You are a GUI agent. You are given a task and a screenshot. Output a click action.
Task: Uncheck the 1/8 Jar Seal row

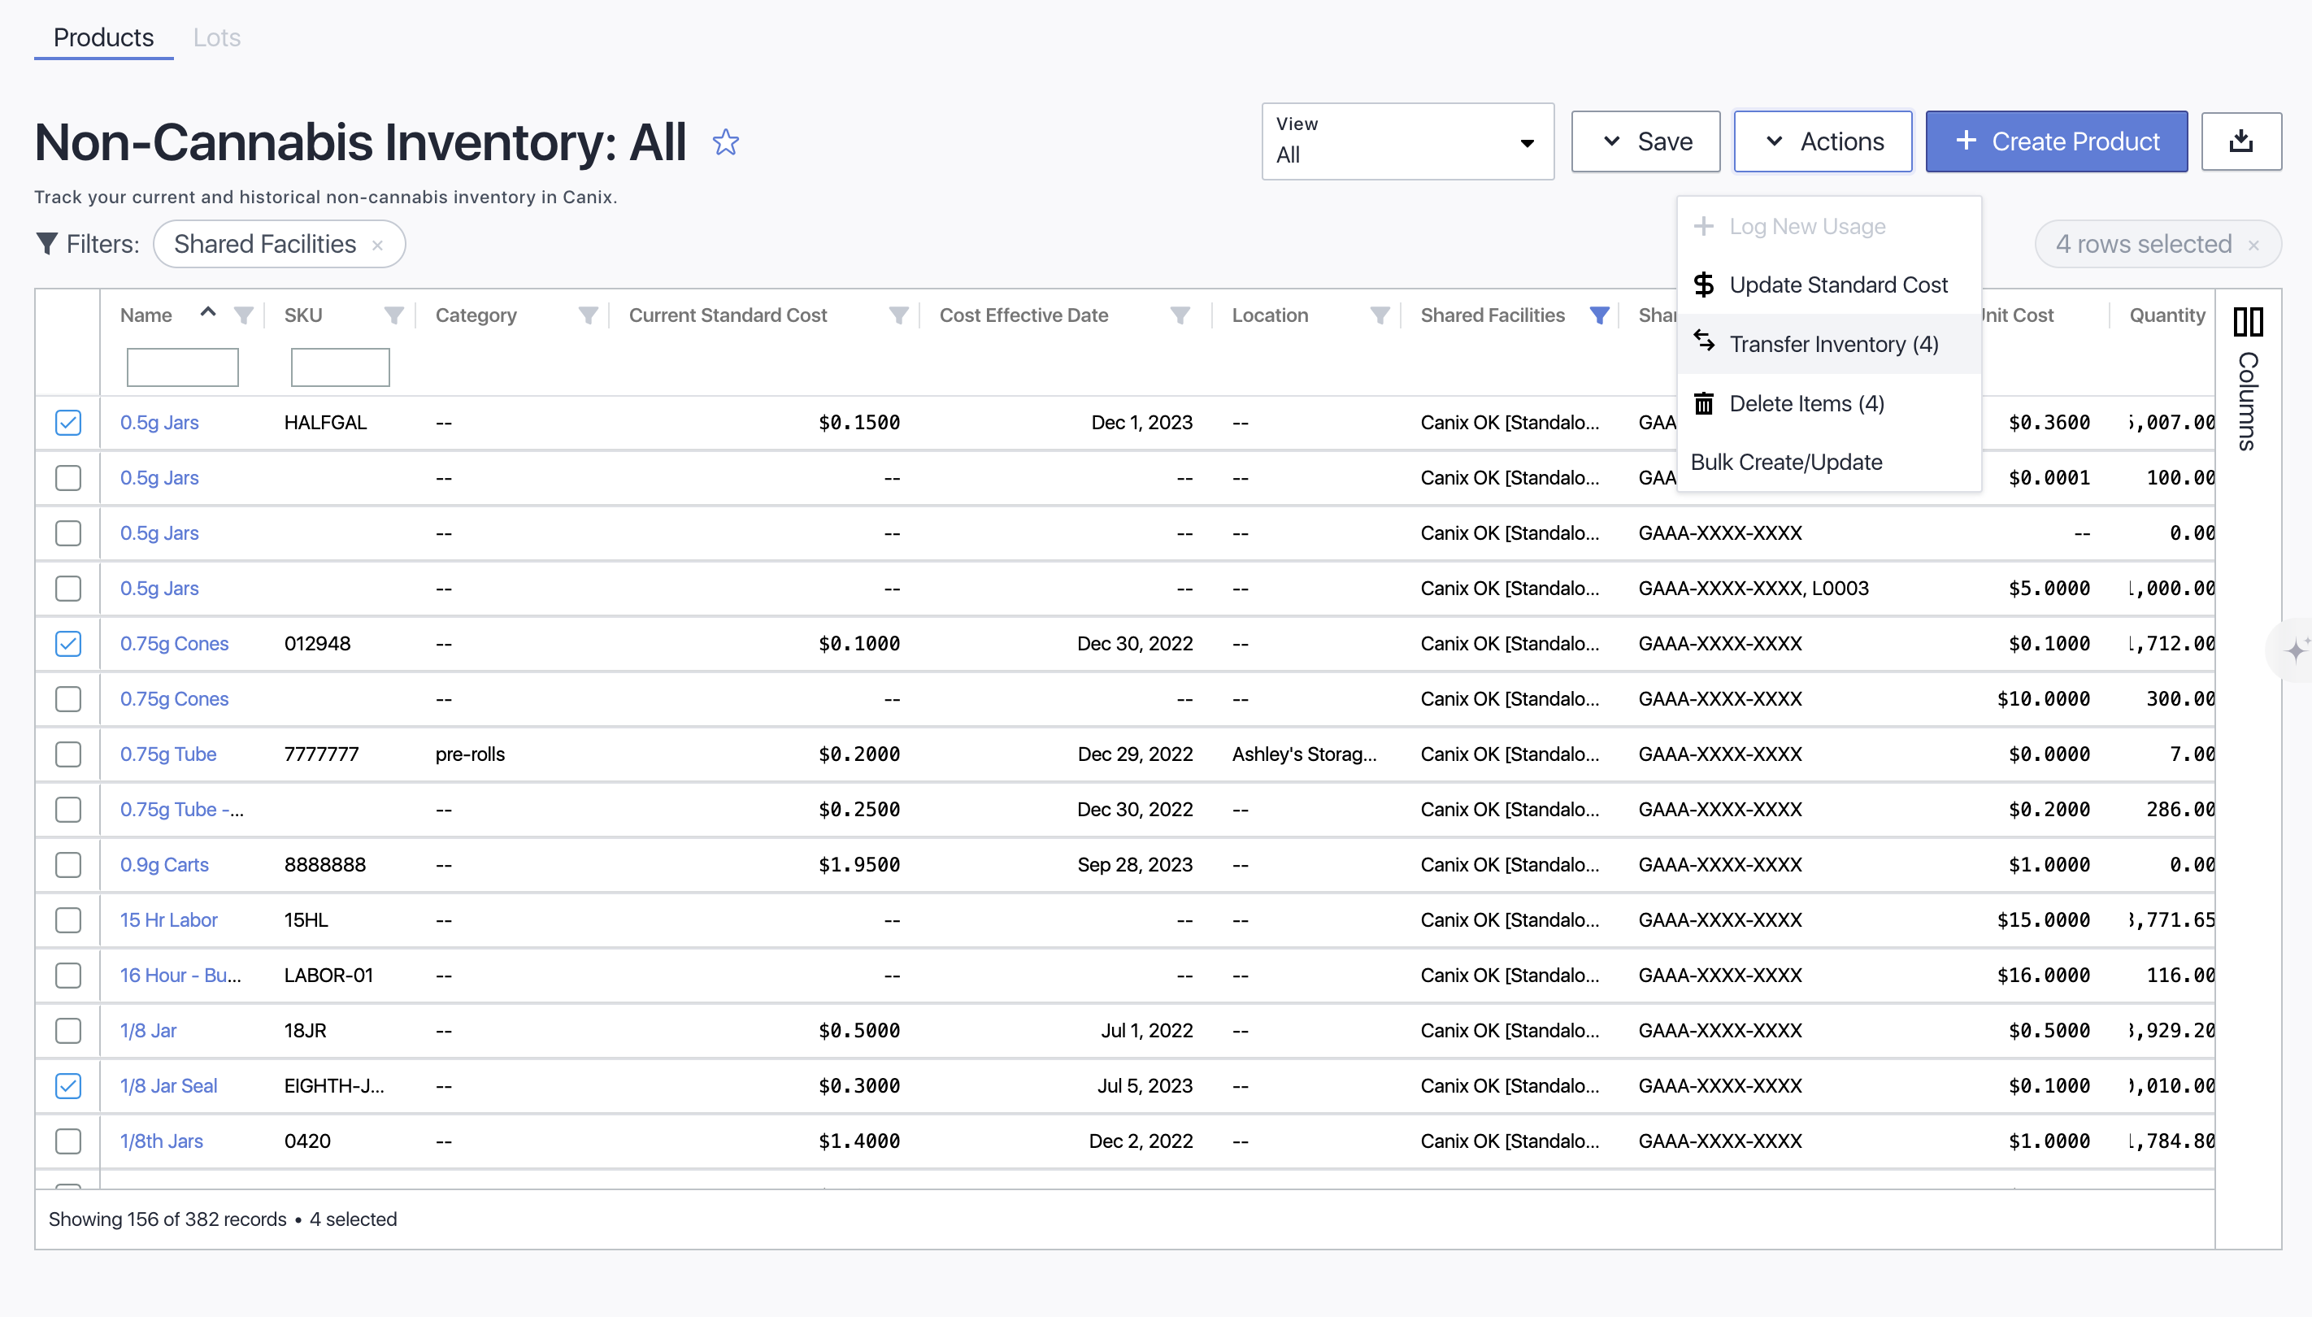click(x=67, y=1085)
